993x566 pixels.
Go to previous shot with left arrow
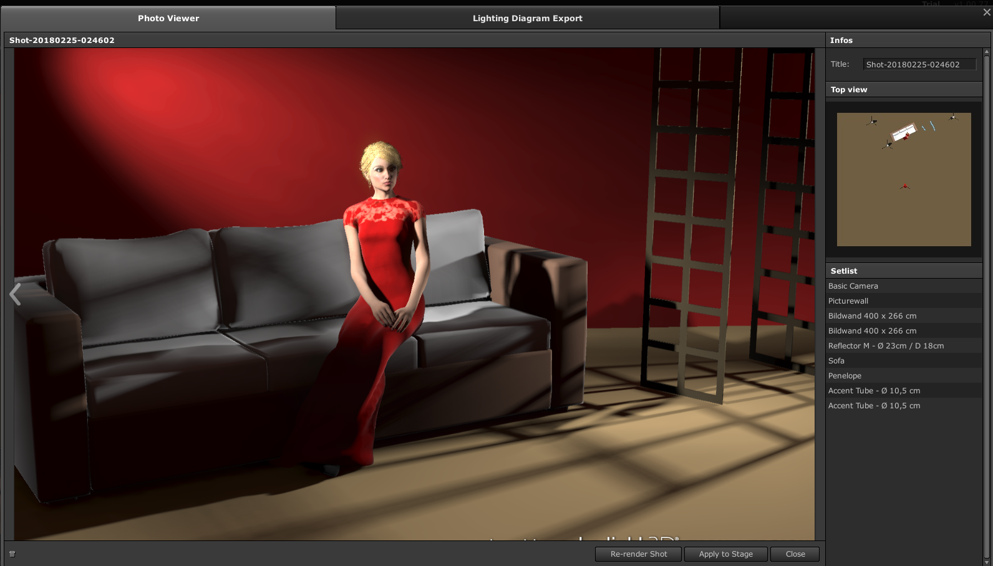coord(16,294)
